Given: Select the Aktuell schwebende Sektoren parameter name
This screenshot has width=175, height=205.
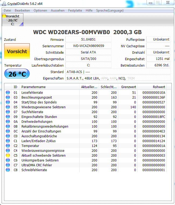Looking at the screenshot, I should coord(44,156).
